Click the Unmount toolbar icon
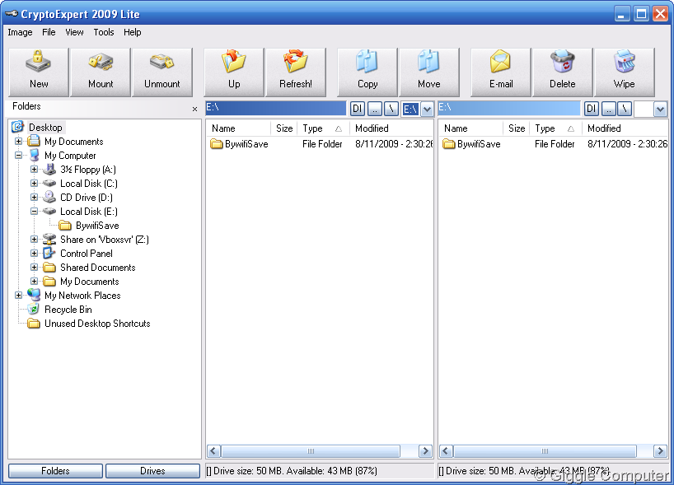 pyautogui.click(x=162, y=72)
